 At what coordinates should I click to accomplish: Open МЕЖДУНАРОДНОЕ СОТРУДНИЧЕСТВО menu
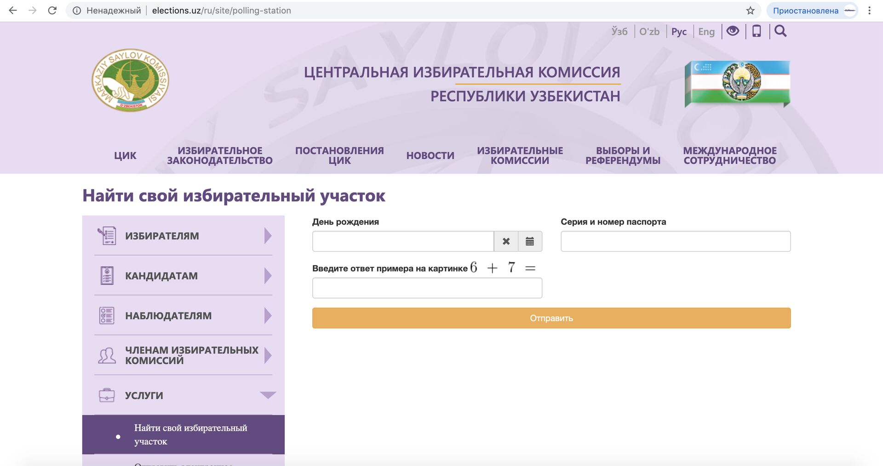[x=730, y=155]
